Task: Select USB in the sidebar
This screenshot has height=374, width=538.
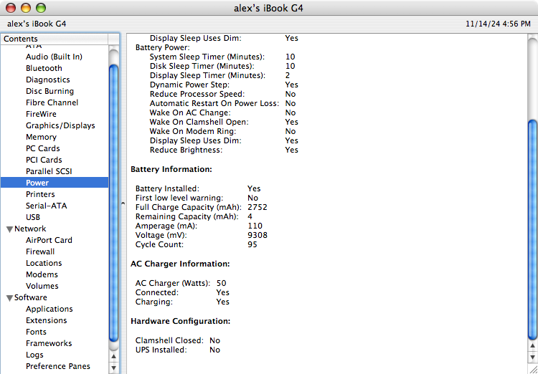Action: pos(33,217)
